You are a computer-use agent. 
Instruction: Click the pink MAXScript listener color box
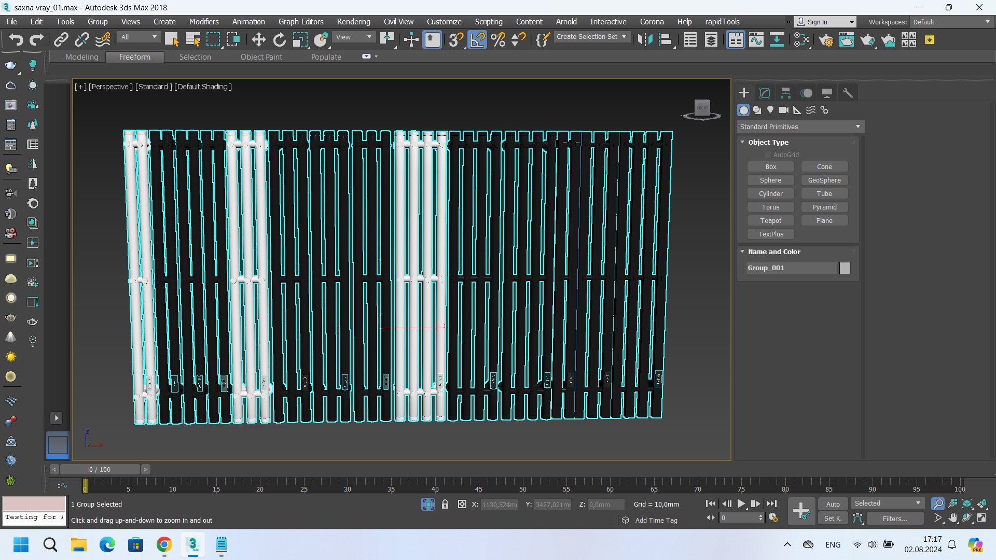[x=34, y=504]
